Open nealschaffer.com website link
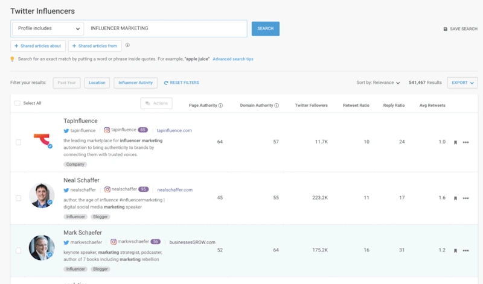Viewport: 483px width, 284px height. tap(175, 190)
